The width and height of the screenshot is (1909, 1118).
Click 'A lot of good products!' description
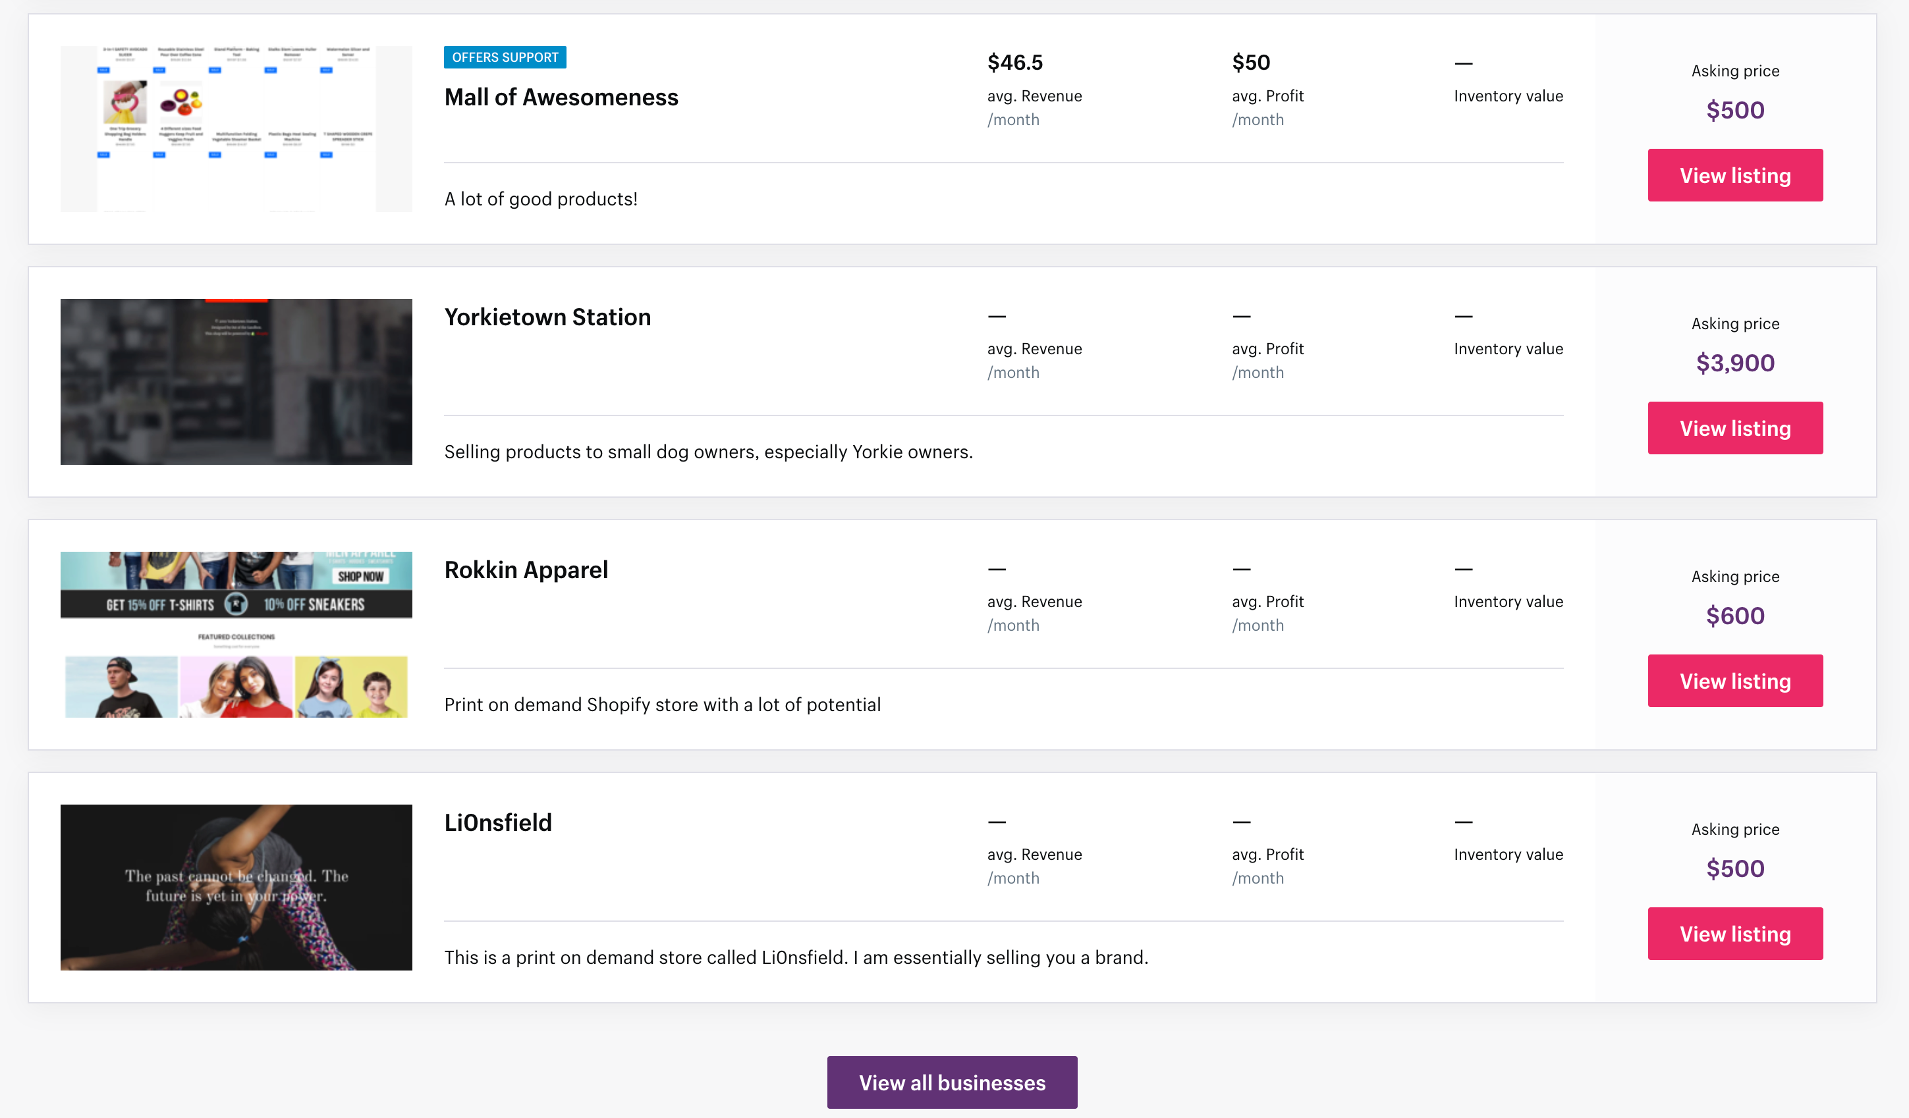tap(540, 199)
